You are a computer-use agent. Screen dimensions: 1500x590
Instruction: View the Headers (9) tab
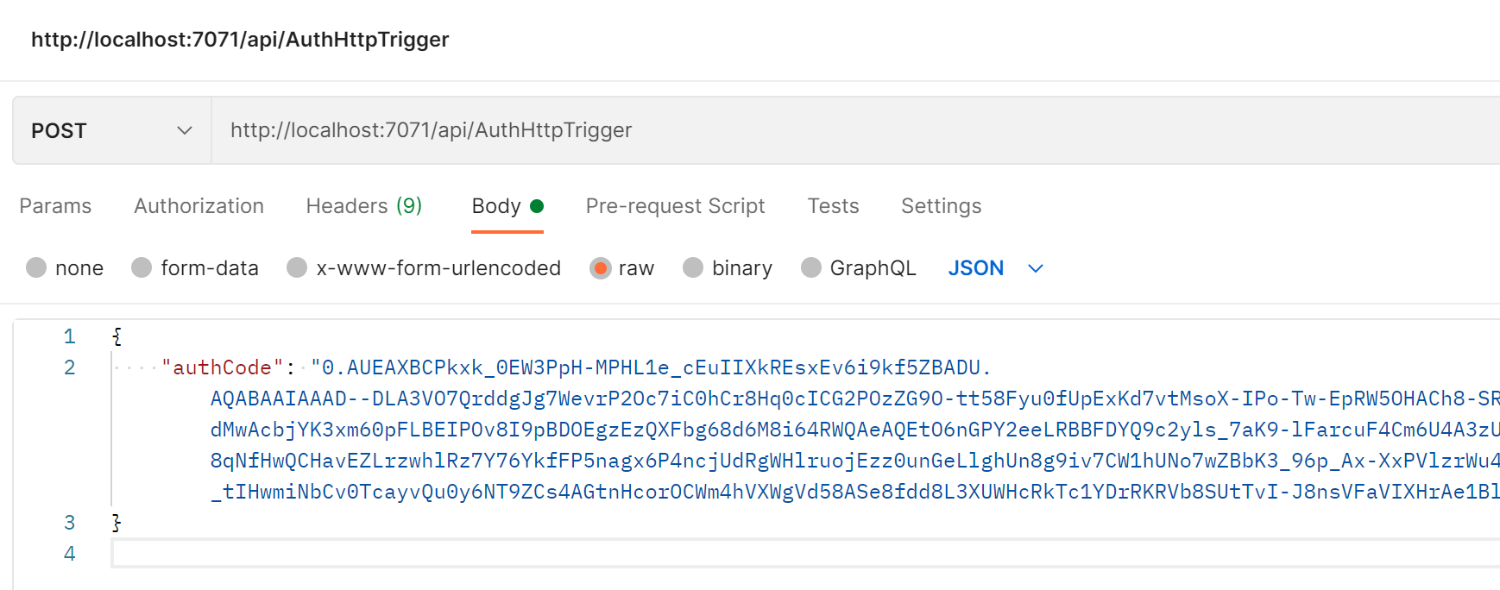[363, 206]
